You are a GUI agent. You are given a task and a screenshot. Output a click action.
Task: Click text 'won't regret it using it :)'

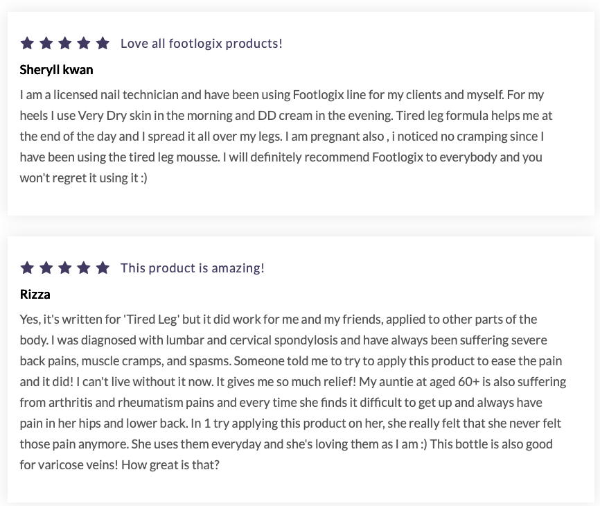tap(83, 177)
